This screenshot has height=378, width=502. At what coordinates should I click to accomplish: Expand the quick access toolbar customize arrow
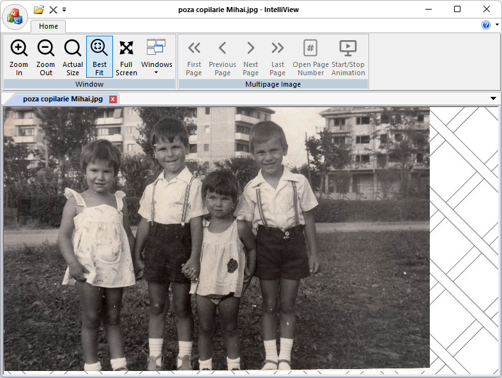pyautogui.click(x=65, y=10)
